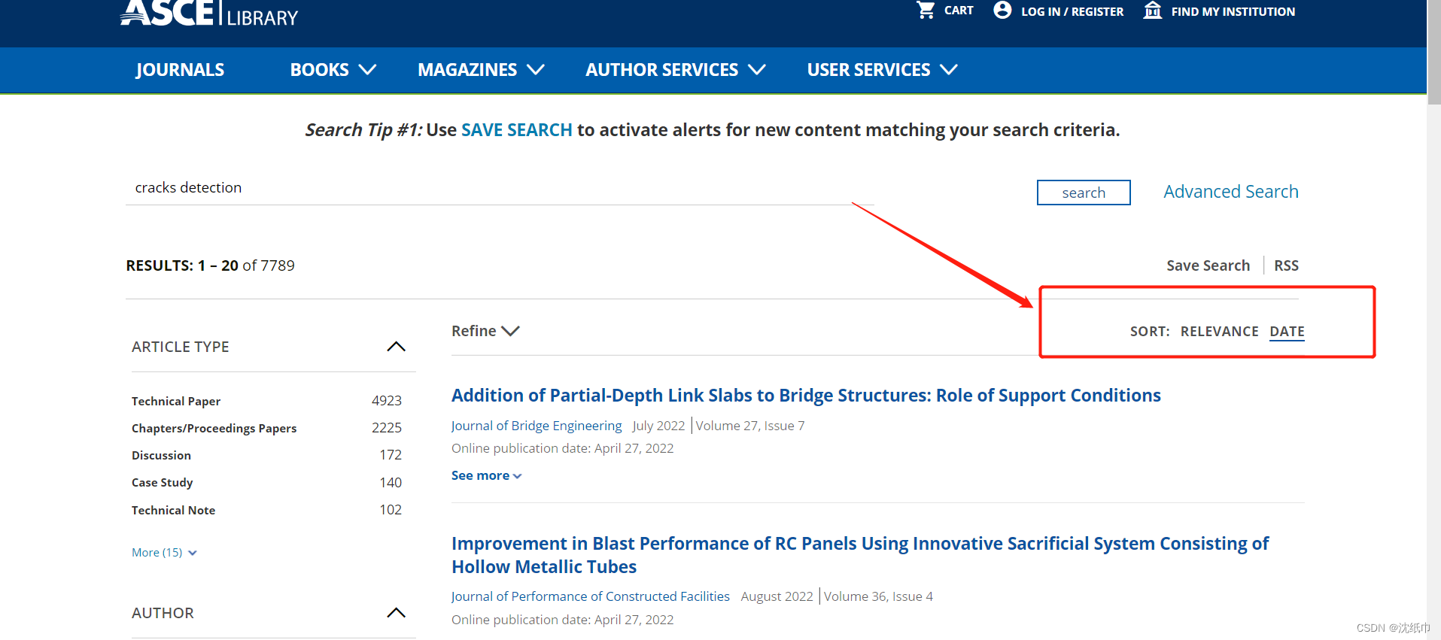Viewport: 1441px width, 640px height.
Task: Open Advanced Search link
Action: [1231, 192]
